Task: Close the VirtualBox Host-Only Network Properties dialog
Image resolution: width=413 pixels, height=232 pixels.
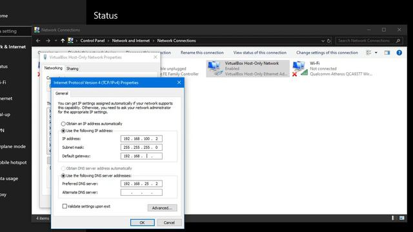Action: click(156, 57)
